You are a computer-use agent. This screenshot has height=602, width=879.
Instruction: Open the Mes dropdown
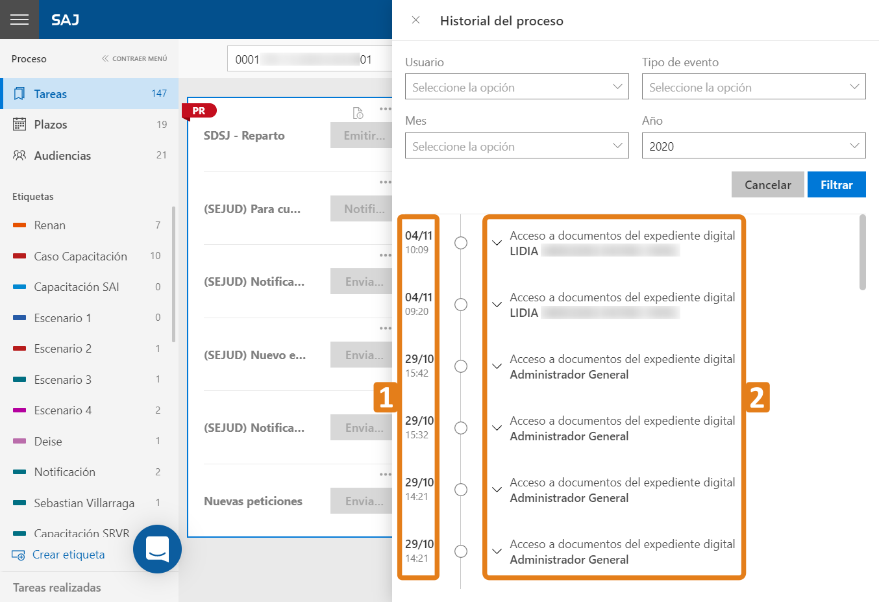click(517, 145)
